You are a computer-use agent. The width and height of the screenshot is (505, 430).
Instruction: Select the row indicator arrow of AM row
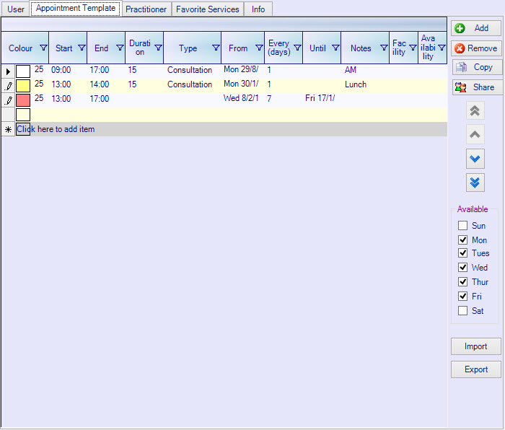tap(8, 71)
